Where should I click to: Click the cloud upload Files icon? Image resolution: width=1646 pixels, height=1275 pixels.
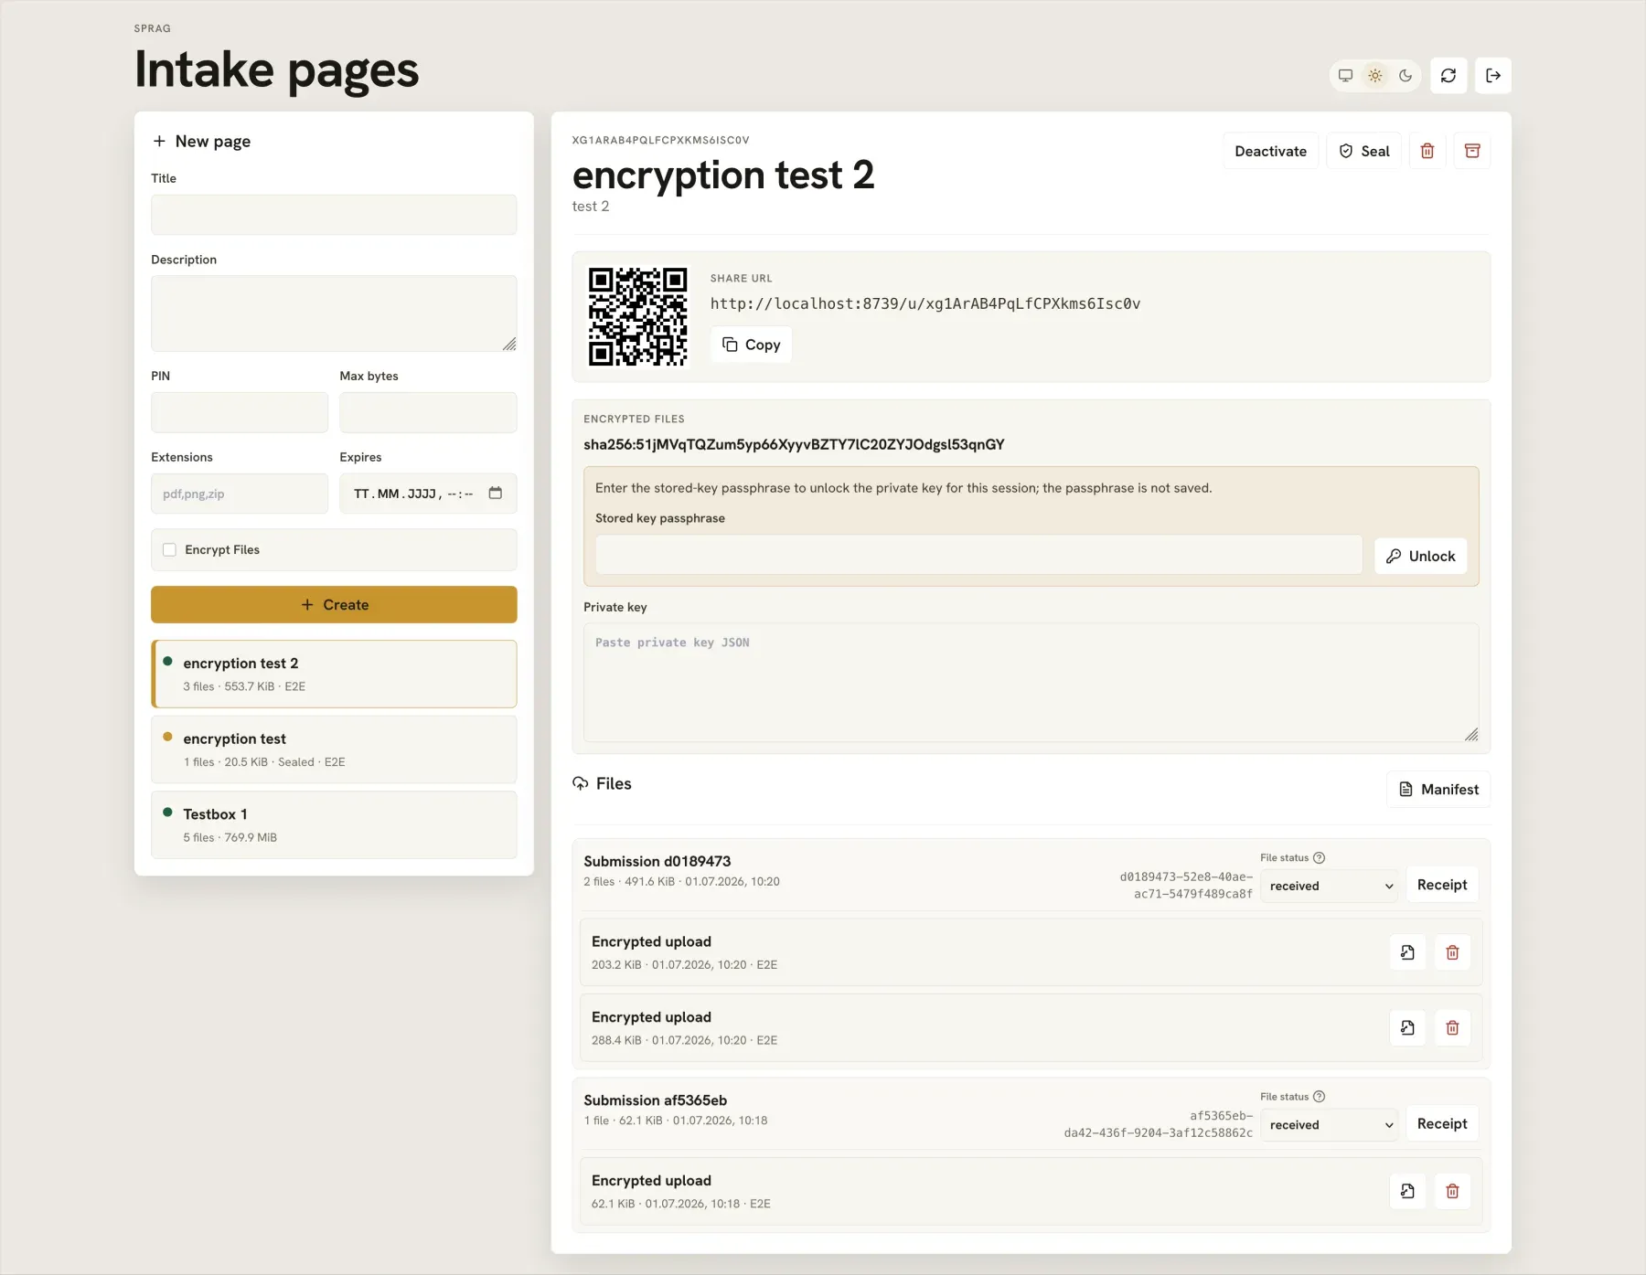581,783
